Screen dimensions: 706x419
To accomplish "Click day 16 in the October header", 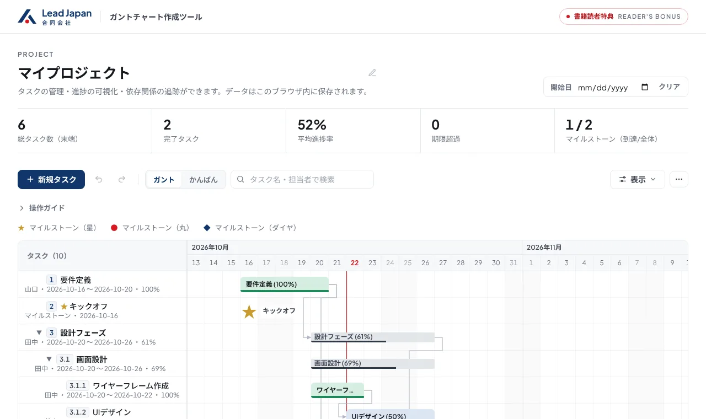I will click(x=249, y=263).
